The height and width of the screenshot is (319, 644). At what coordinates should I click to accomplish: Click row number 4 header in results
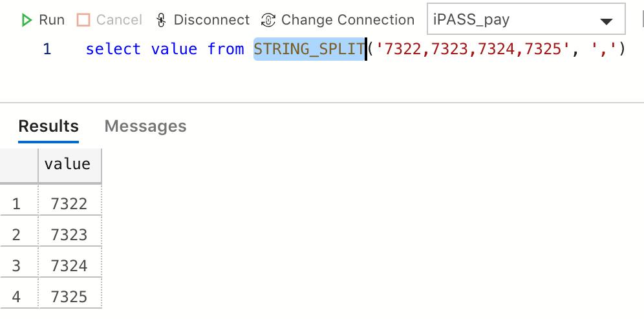[x=16, y=296]
